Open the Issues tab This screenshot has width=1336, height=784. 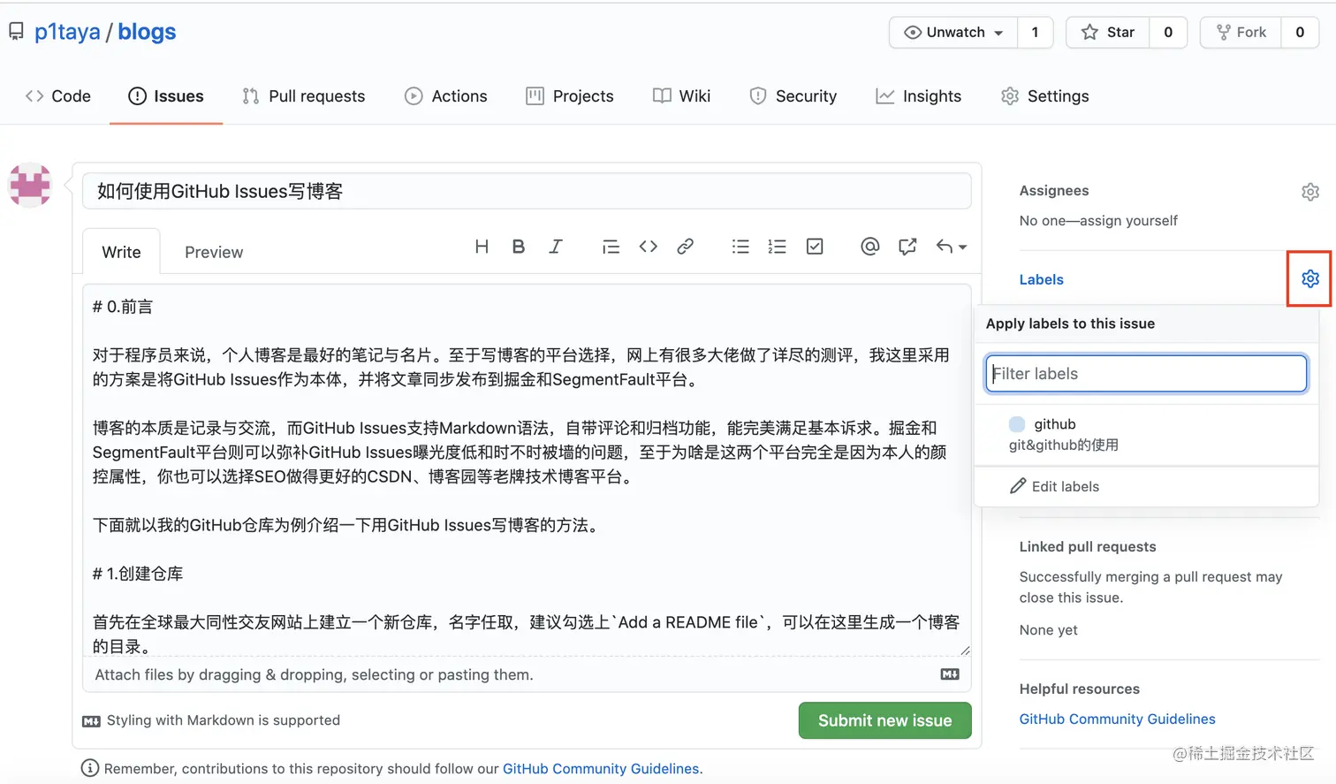click(166, 96)
